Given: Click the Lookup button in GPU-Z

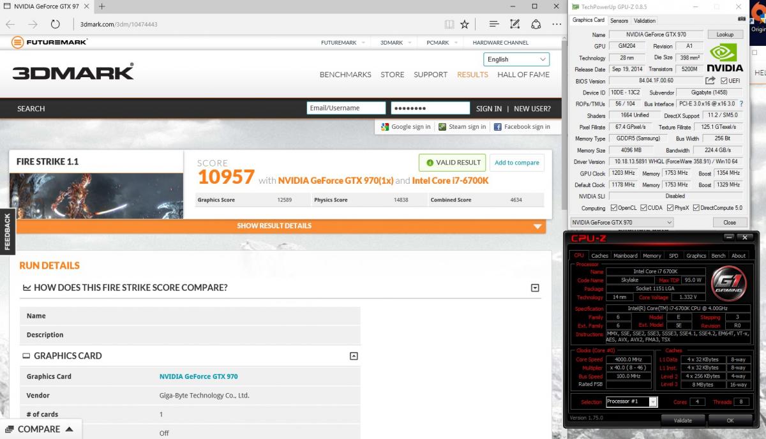Looking at the screenshot, I should [x=725, y=34].
